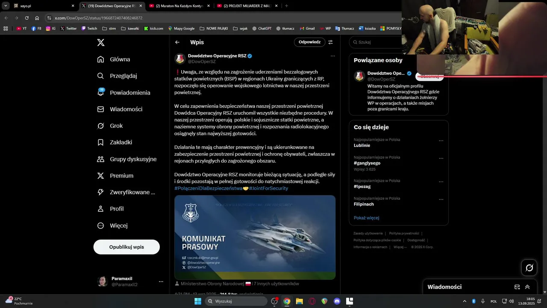547x308 pixels.
Task: Open the X logo home icon
Action: pyautogui.click(x=100, y=42)
